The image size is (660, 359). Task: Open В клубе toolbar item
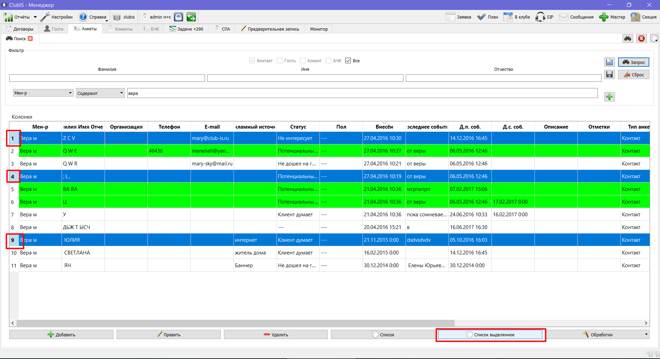[517, 17]
